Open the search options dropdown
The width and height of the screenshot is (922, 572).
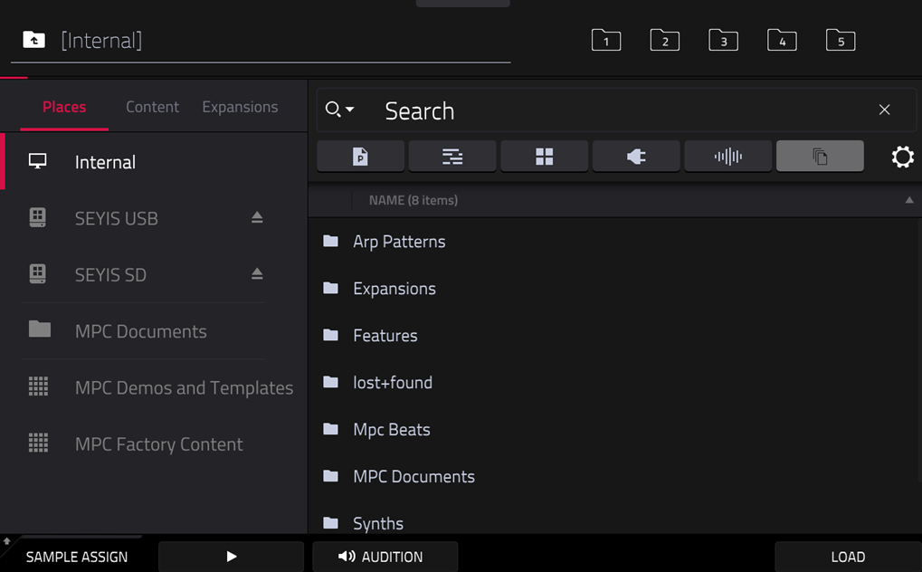pyautogui.click(x=340, y=110)
